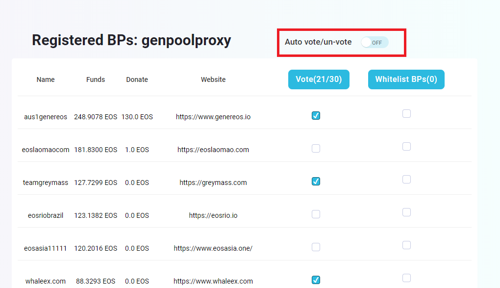The image size is (500, 288).
Task: Click the Funds column header
Action: pos(96,79)
